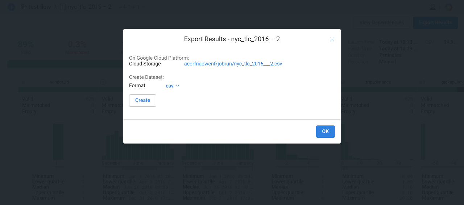
Task: Click the Cloud Storage label
Action: [x=145, y=64]
